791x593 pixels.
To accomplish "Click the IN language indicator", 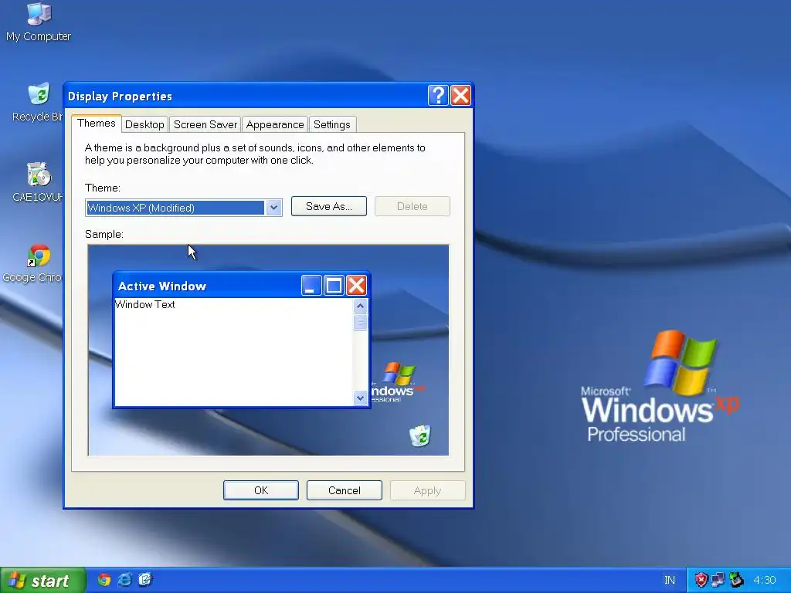I will click(670, 581).
